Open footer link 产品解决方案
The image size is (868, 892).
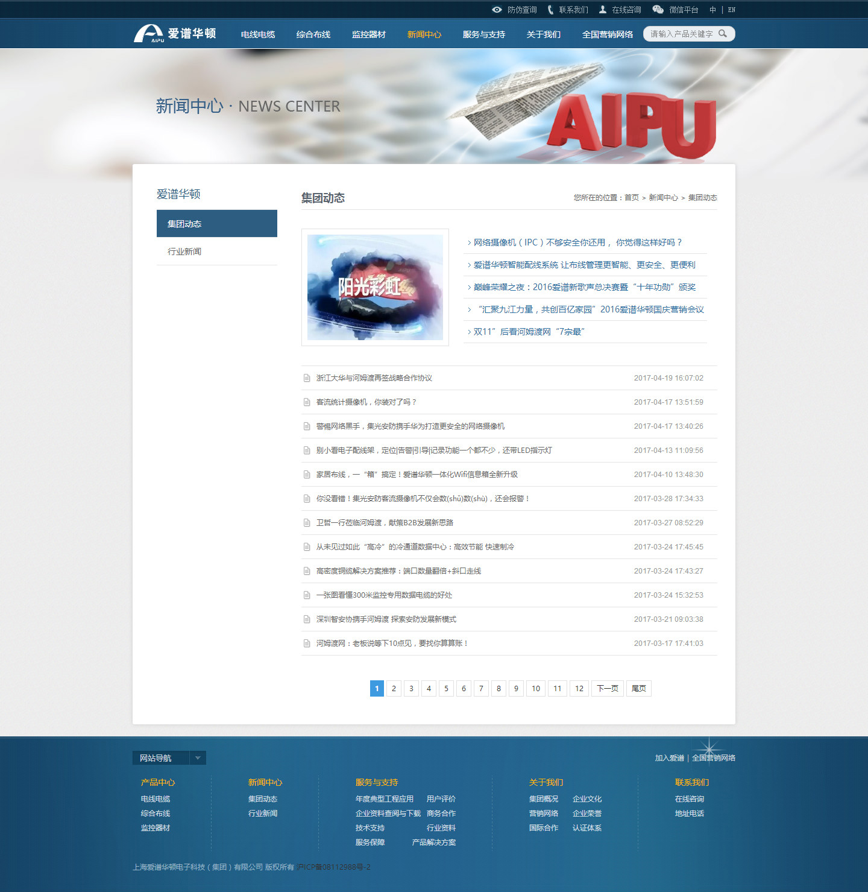(x=434, y=843)
